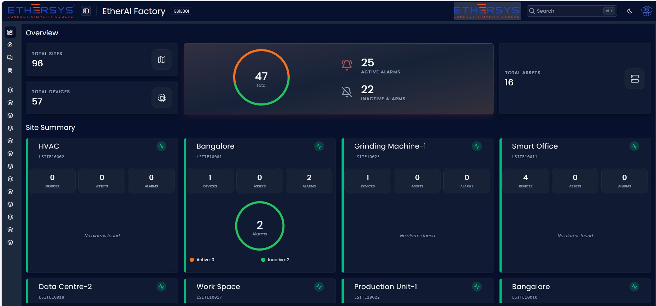Screen dimensions: 656x306
Task: Click the LSITE10011 site code
Action: 525,157
